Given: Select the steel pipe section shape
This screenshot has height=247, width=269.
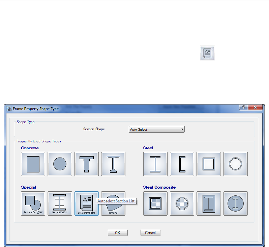Looking at the screenshot, I should click(236, 164).
